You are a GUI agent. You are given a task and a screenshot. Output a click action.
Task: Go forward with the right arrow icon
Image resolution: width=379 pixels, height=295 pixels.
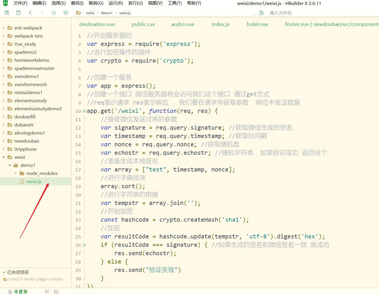pos(42,13)
